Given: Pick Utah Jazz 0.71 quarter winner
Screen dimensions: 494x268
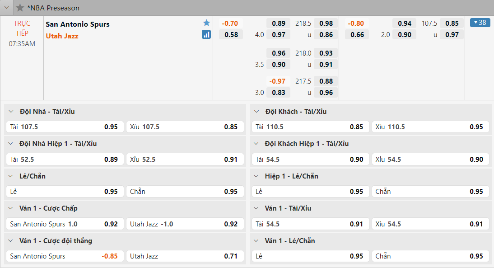Looking at the screenshot, I should pos(185,256).
